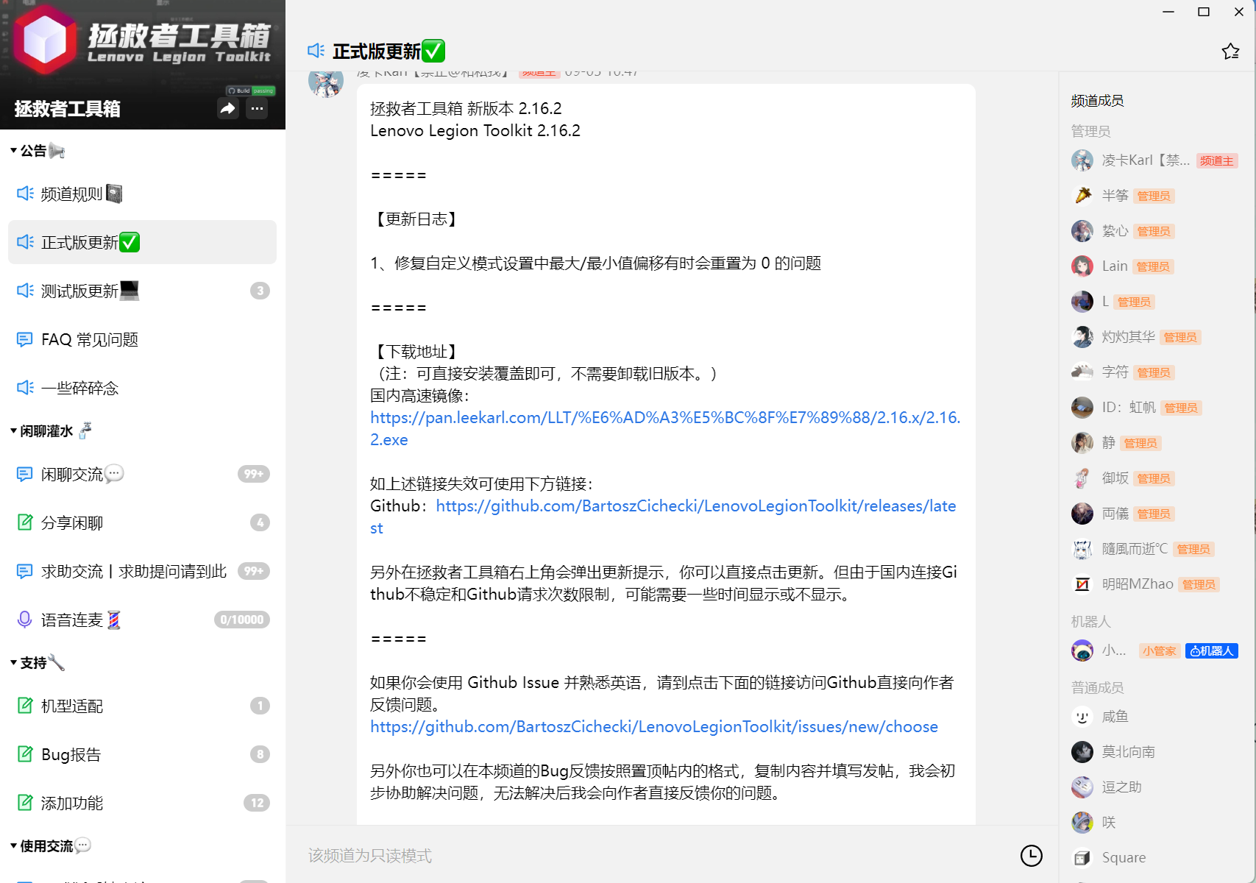The width and height of the screenshot is (1256, 883).
Task: Click the share arrow icon in banner
Action: (x=228, y=109)
